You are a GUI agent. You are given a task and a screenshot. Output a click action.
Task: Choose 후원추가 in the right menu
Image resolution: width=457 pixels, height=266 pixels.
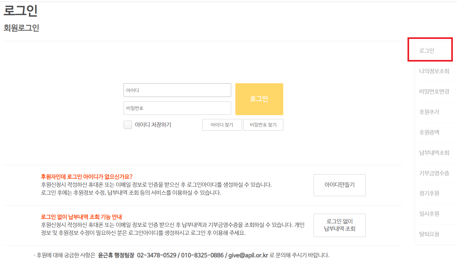429,112
